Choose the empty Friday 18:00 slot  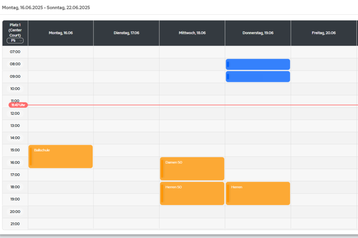pos(323,187)
